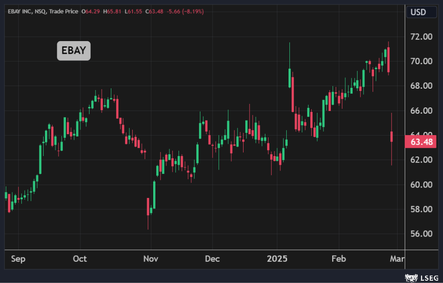The width and height of the screenshot is (443, 283).
Task: Click the EBAY INC, NSQ, Trade Price title
Action: [x=43, y=11]
